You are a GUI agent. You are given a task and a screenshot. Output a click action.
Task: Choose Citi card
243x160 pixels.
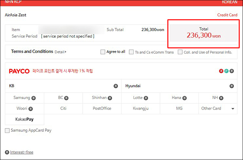[x=63, y=109]
